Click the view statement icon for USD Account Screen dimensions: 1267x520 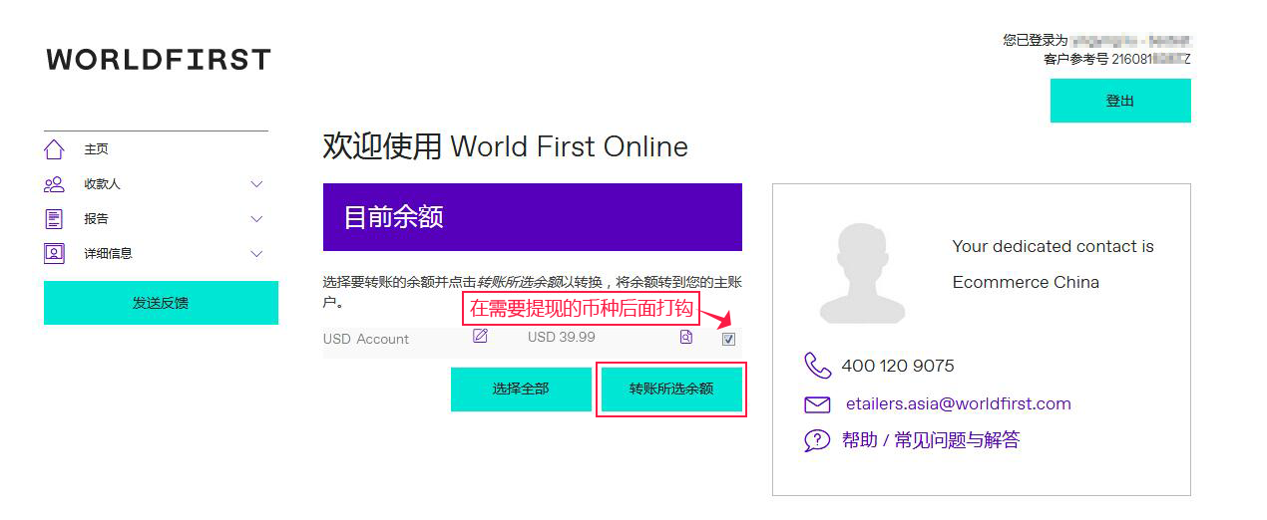coord(685,337)
